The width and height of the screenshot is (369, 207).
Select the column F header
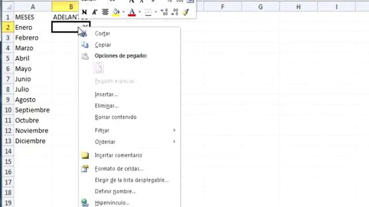pyautogui.click(x=223, y=7)
